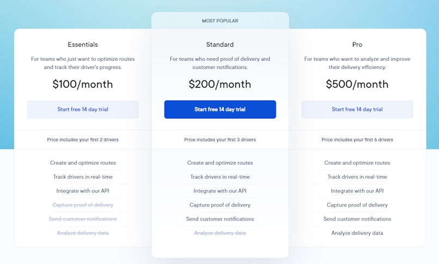This screenshot has width=439, height=264.
Task: Click Standard's crossed-out "Analyze delivery data"
Action: (x=220, y=233)
